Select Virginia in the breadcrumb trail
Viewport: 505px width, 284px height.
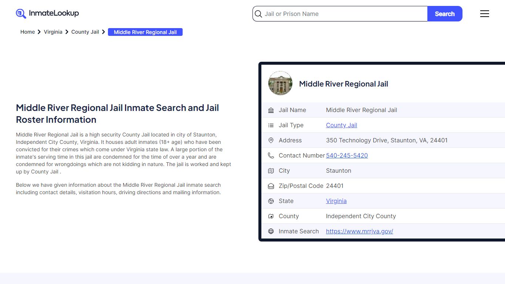pos(53,32)
